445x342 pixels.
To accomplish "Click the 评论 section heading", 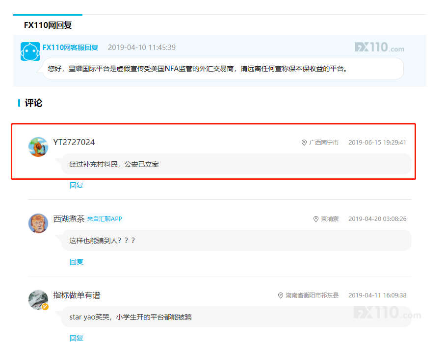I will tap(33, 103).
